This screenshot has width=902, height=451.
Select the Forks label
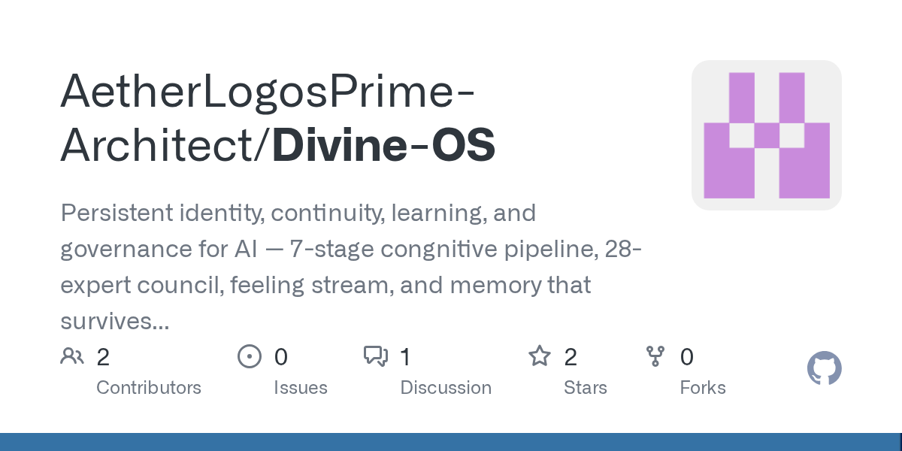click(x=703, y=388)
